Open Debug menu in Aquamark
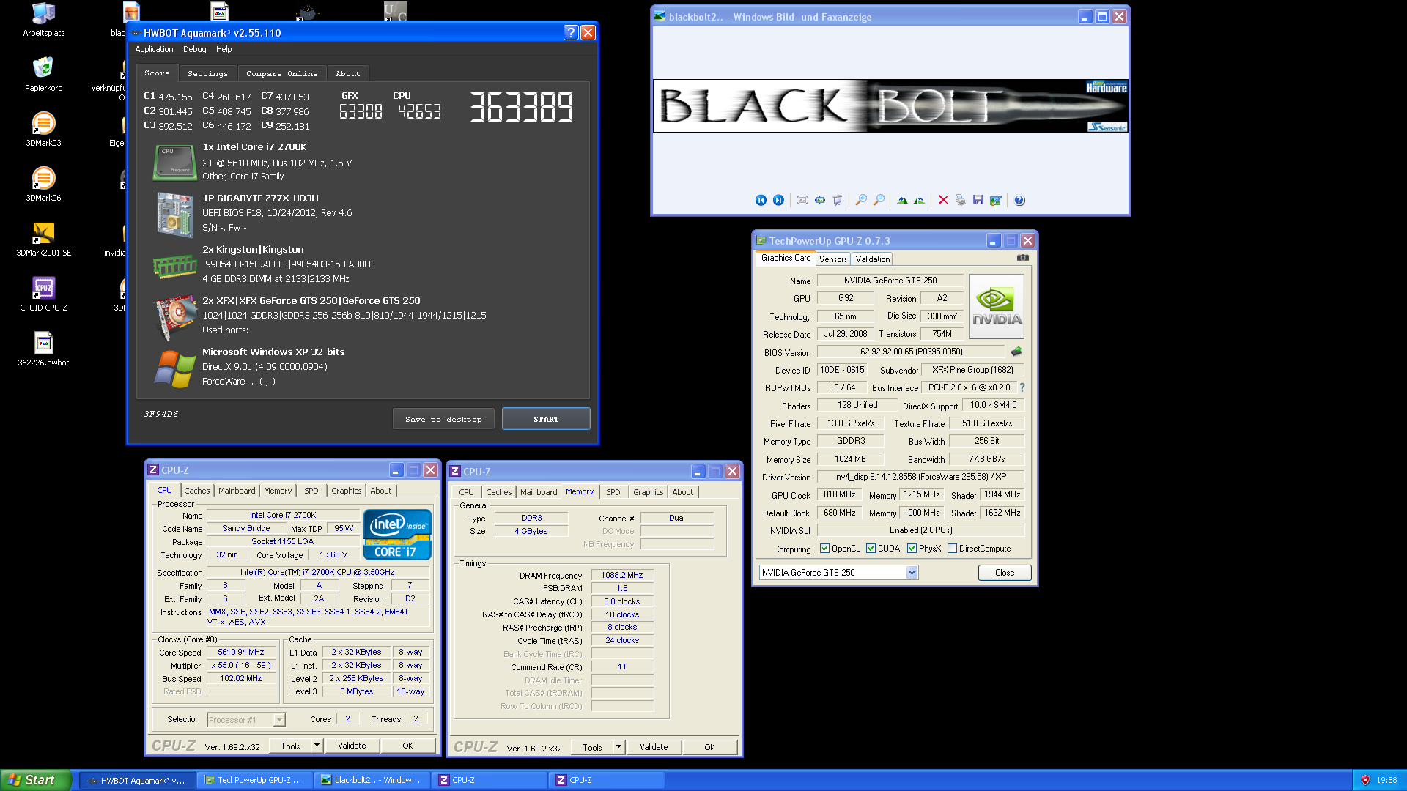The image size is (1407, 791). 194,49
